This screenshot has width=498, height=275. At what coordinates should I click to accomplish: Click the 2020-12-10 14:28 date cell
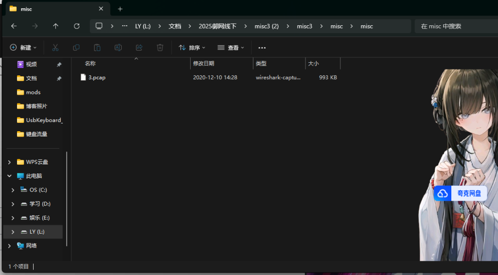[x=215, y=77]
